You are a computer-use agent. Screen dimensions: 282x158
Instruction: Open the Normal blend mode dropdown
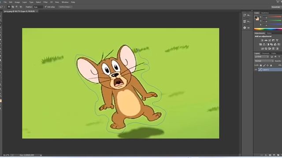264,61
